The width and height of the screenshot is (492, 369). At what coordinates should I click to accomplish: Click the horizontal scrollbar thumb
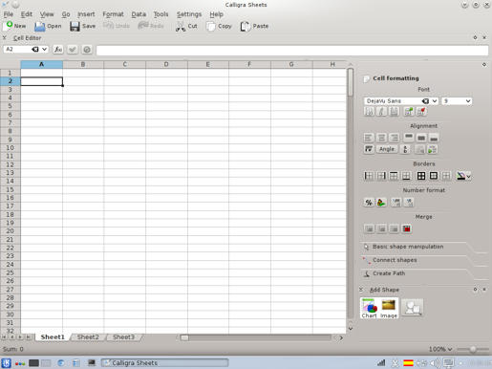[x=184, y=337]
